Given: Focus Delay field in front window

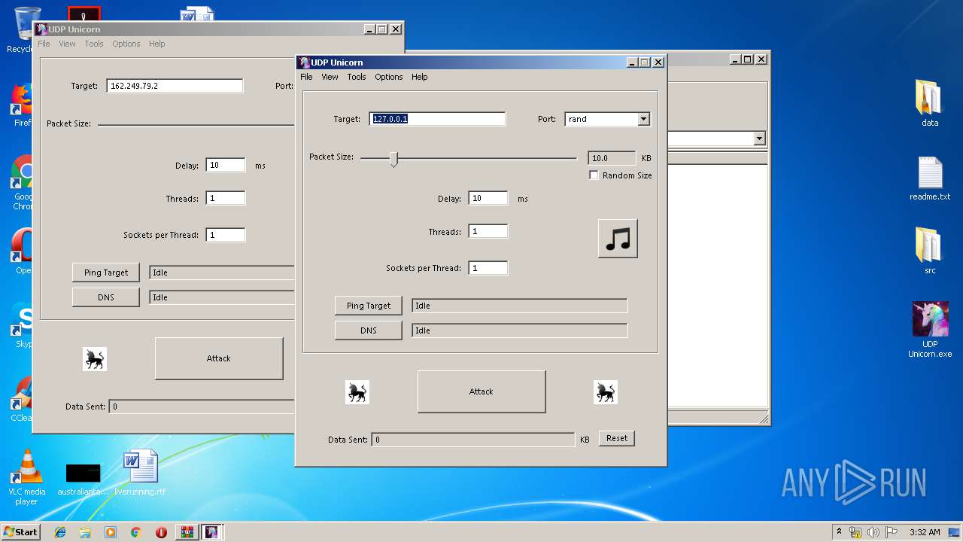Looking at the screenshot, I should pos(488,198).
